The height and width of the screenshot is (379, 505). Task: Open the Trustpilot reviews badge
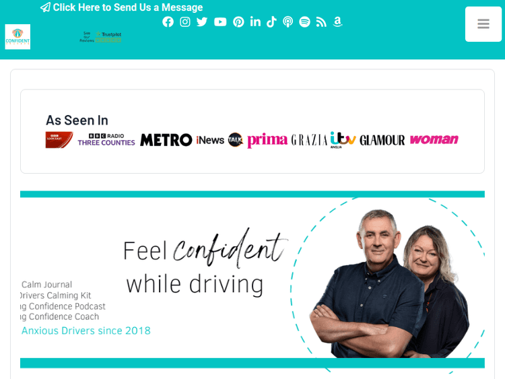100,37
